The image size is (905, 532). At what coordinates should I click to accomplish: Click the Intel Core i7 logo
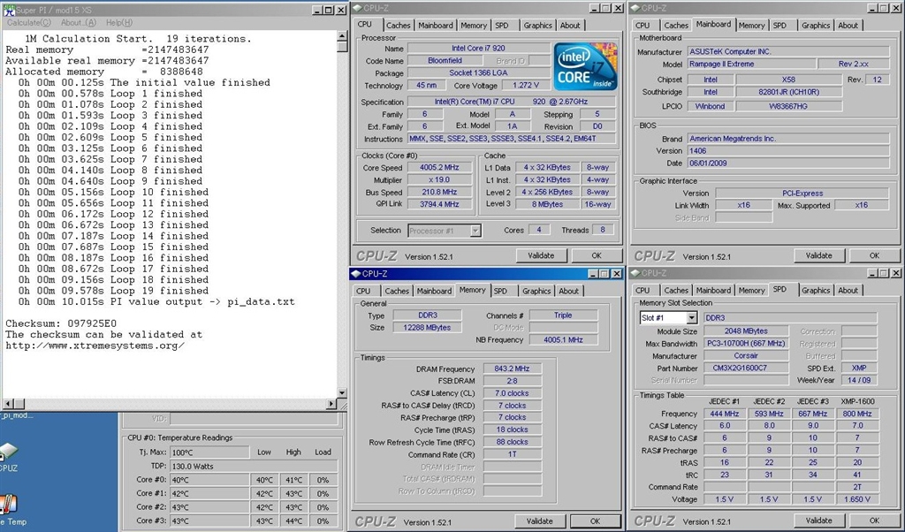[x=585, y=67]
